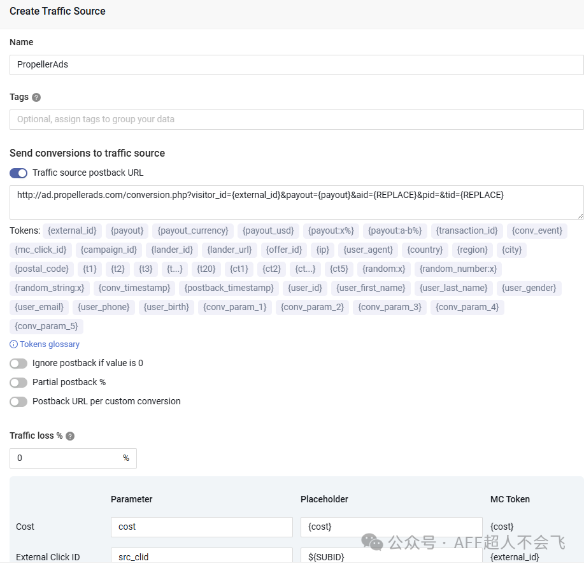The height and width of the screenshot is (566, 584).
Task: Click inside the postback URL text area
Action: pos(296,202)
